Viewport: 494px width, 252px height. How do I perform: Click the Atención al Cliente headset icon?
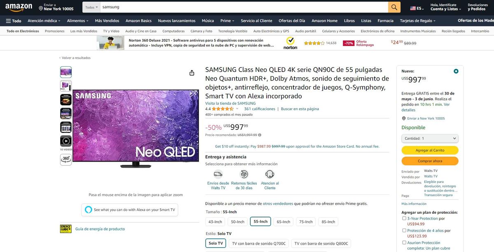click(x=270, y=174)
